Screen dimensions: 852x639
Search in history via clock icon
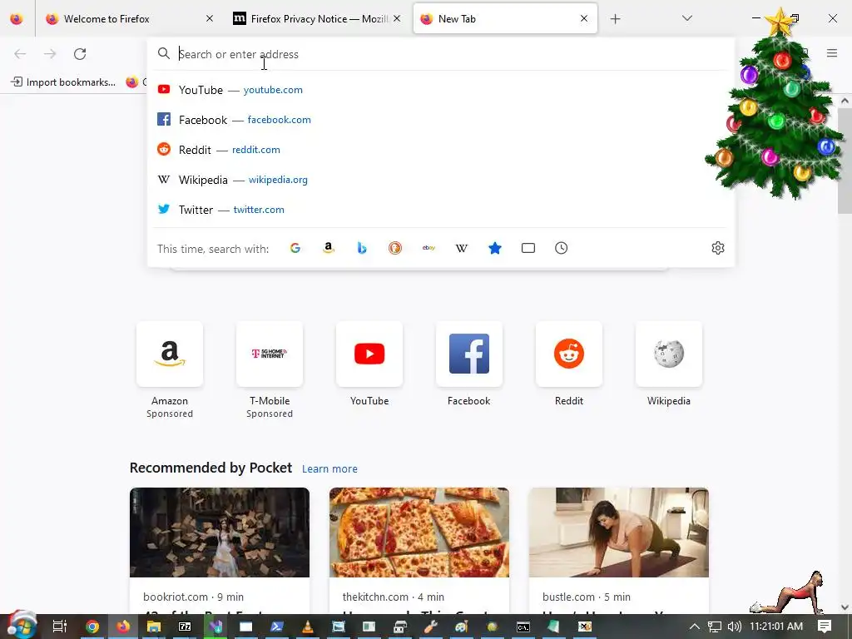tap(562, 248)
